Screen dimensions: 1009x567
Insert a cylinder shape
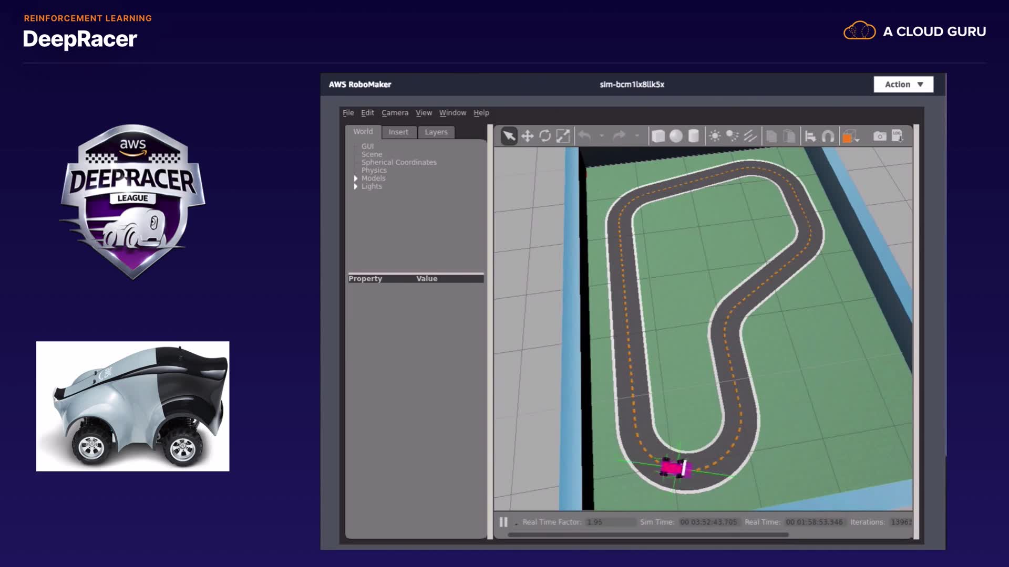694,136
